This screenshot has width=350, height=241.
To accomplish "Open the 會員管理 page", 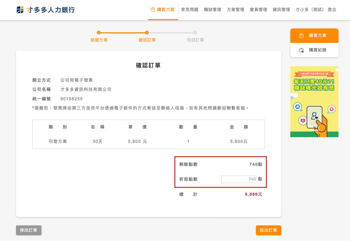I will coord(258,10).
